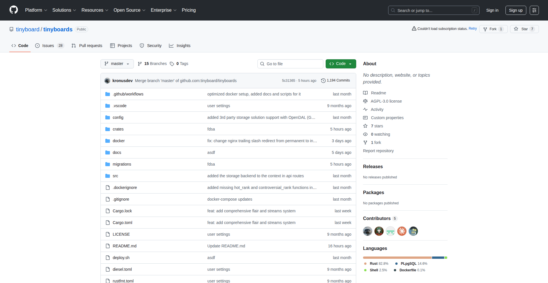Open the src folder
The width and height of the screenshot is (548, 283).
click(115, 176)
